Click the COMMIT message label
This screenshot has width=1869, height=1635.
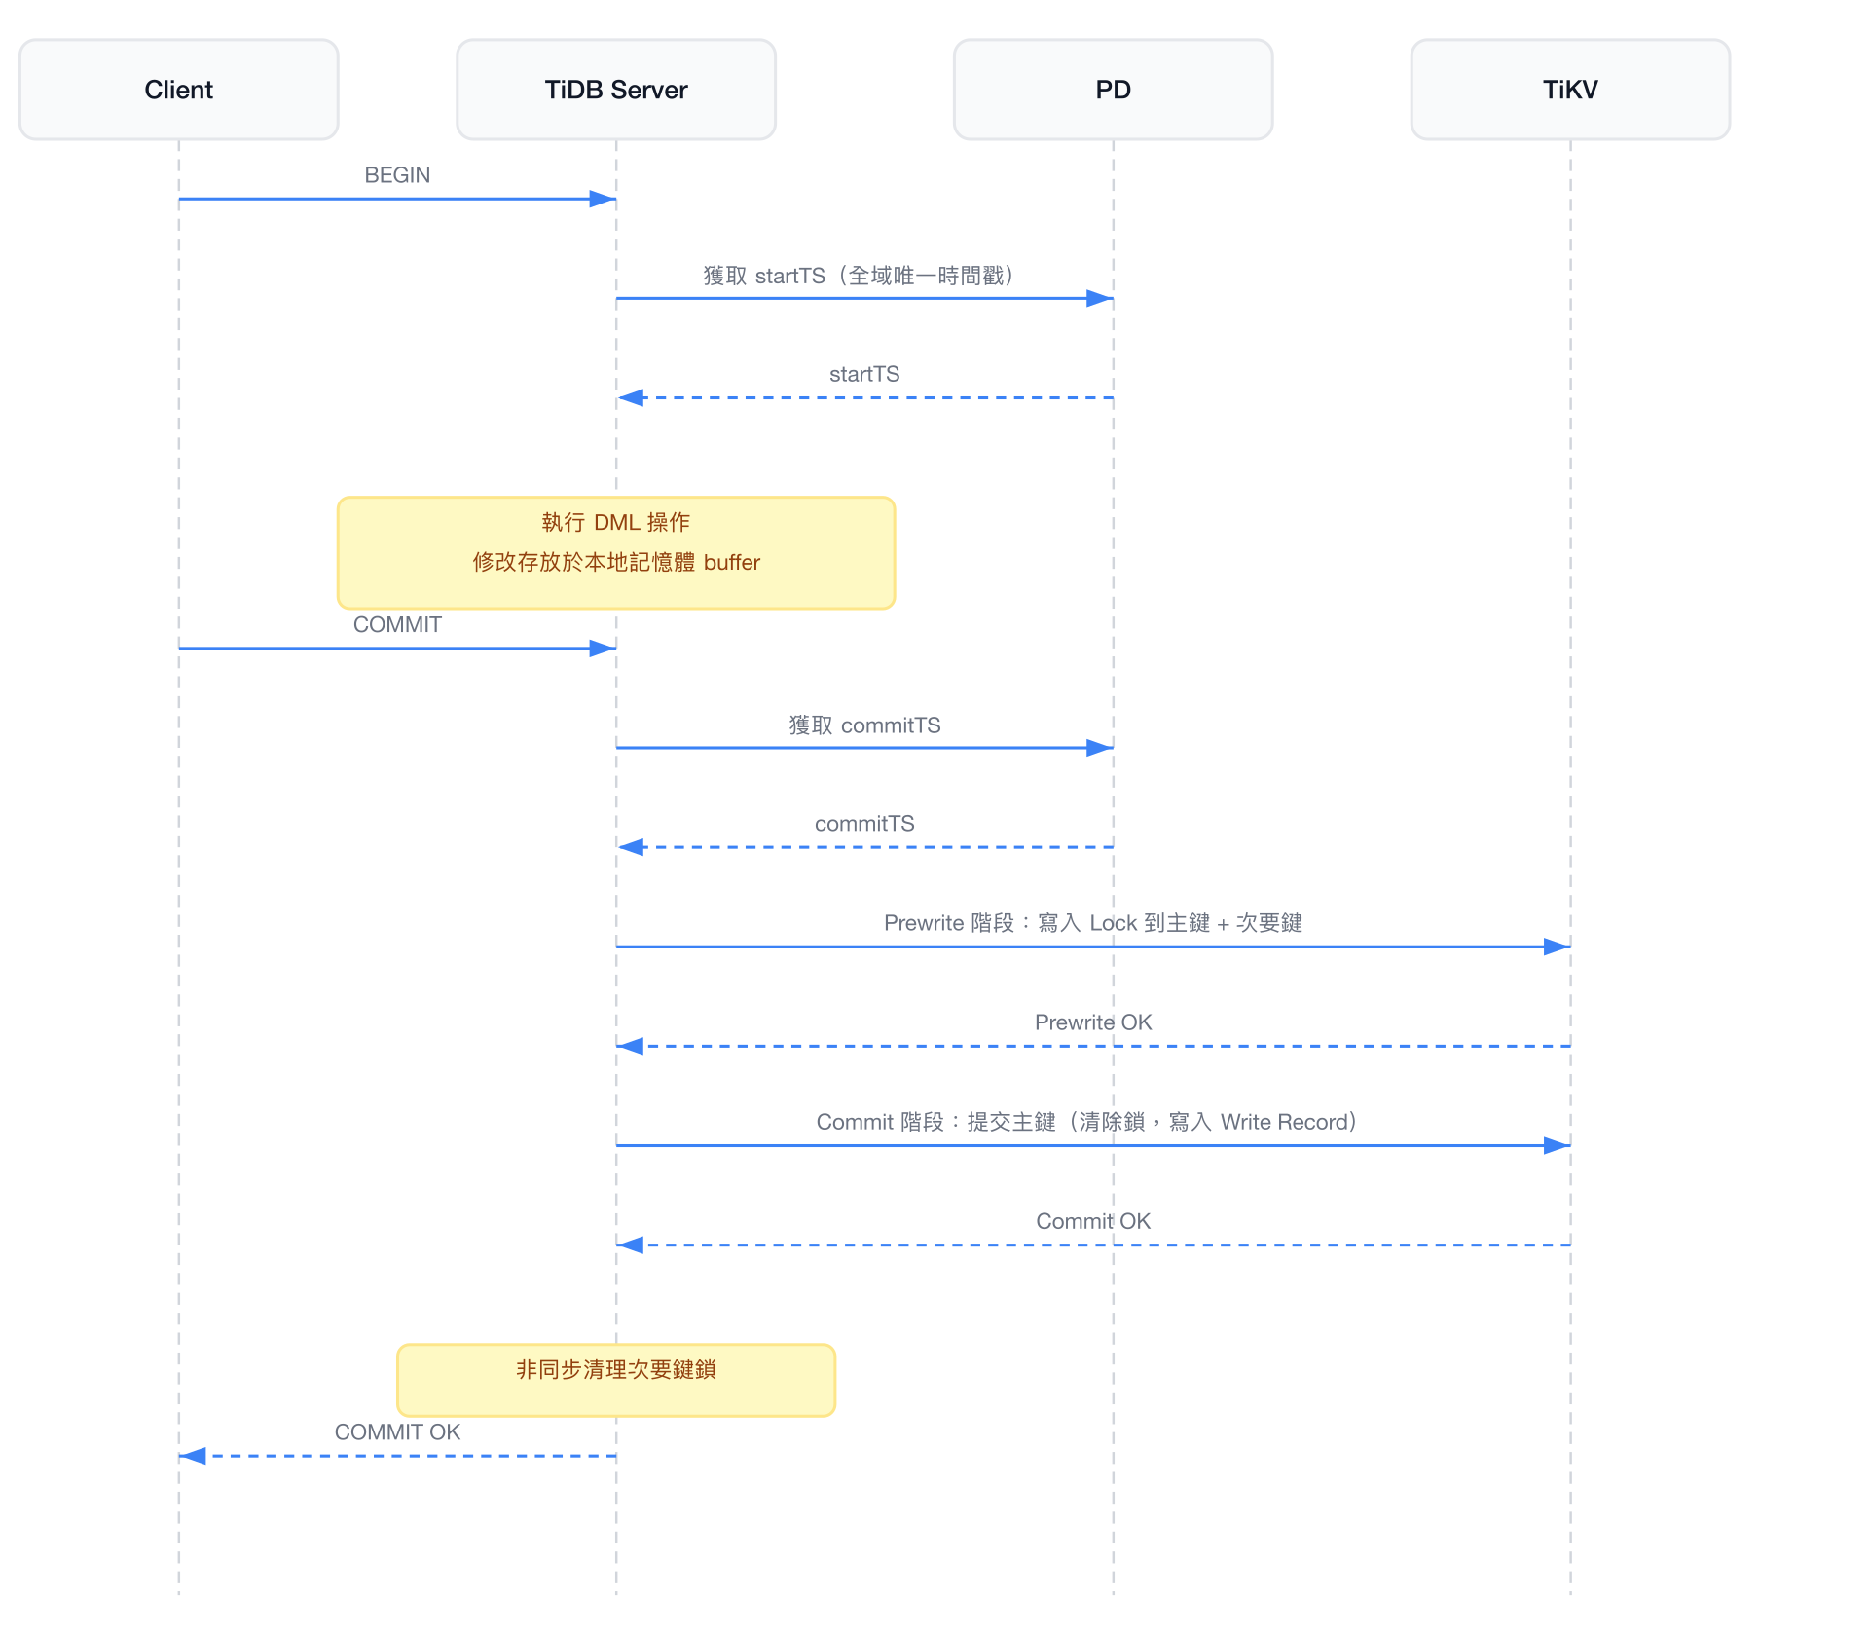tap(397, 624)
